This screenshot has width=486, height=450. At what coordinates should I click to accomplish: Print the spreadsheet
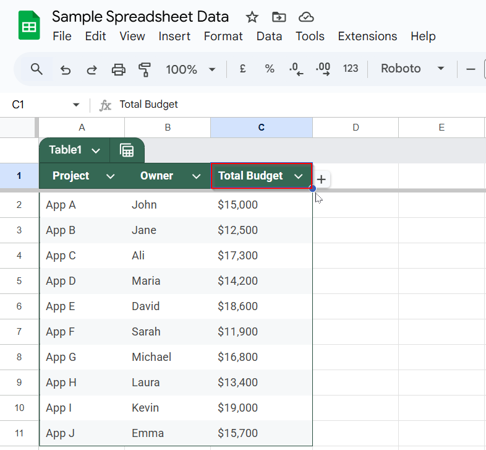coord(118,69)
